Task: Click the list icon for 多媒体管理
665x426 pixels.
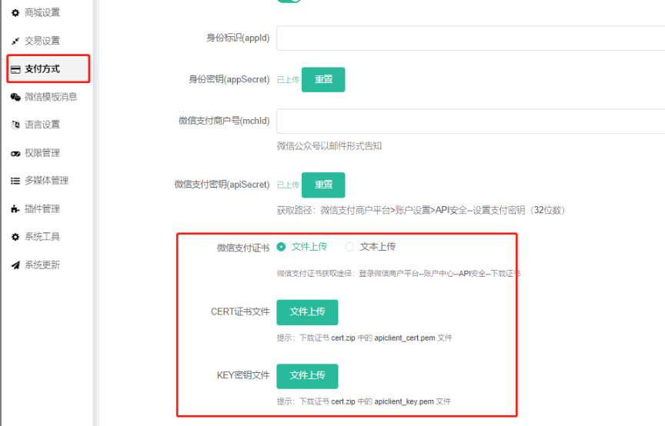Action: pos(15,181)
